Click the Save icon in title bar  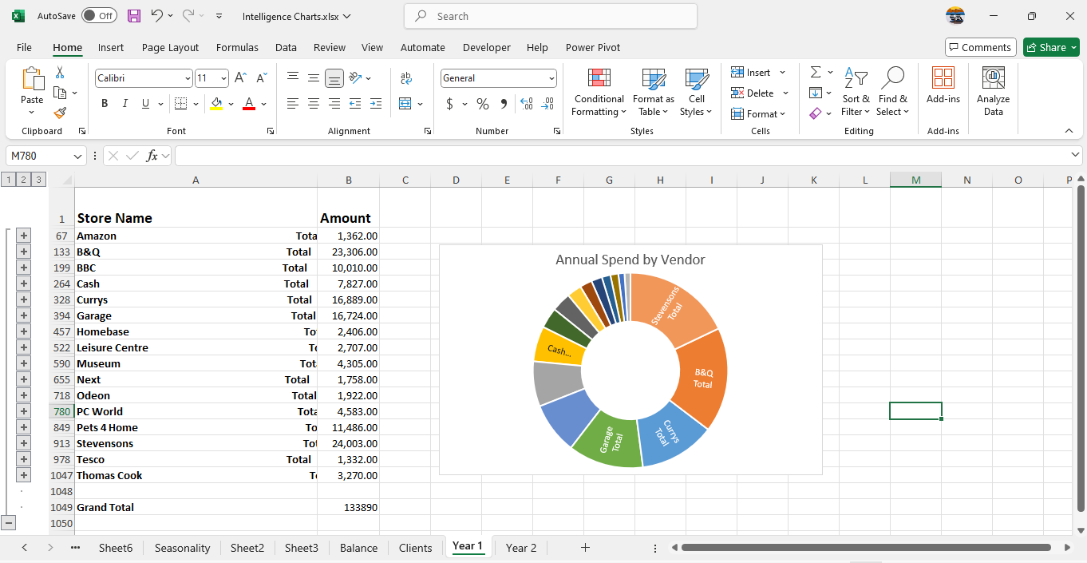134,16
